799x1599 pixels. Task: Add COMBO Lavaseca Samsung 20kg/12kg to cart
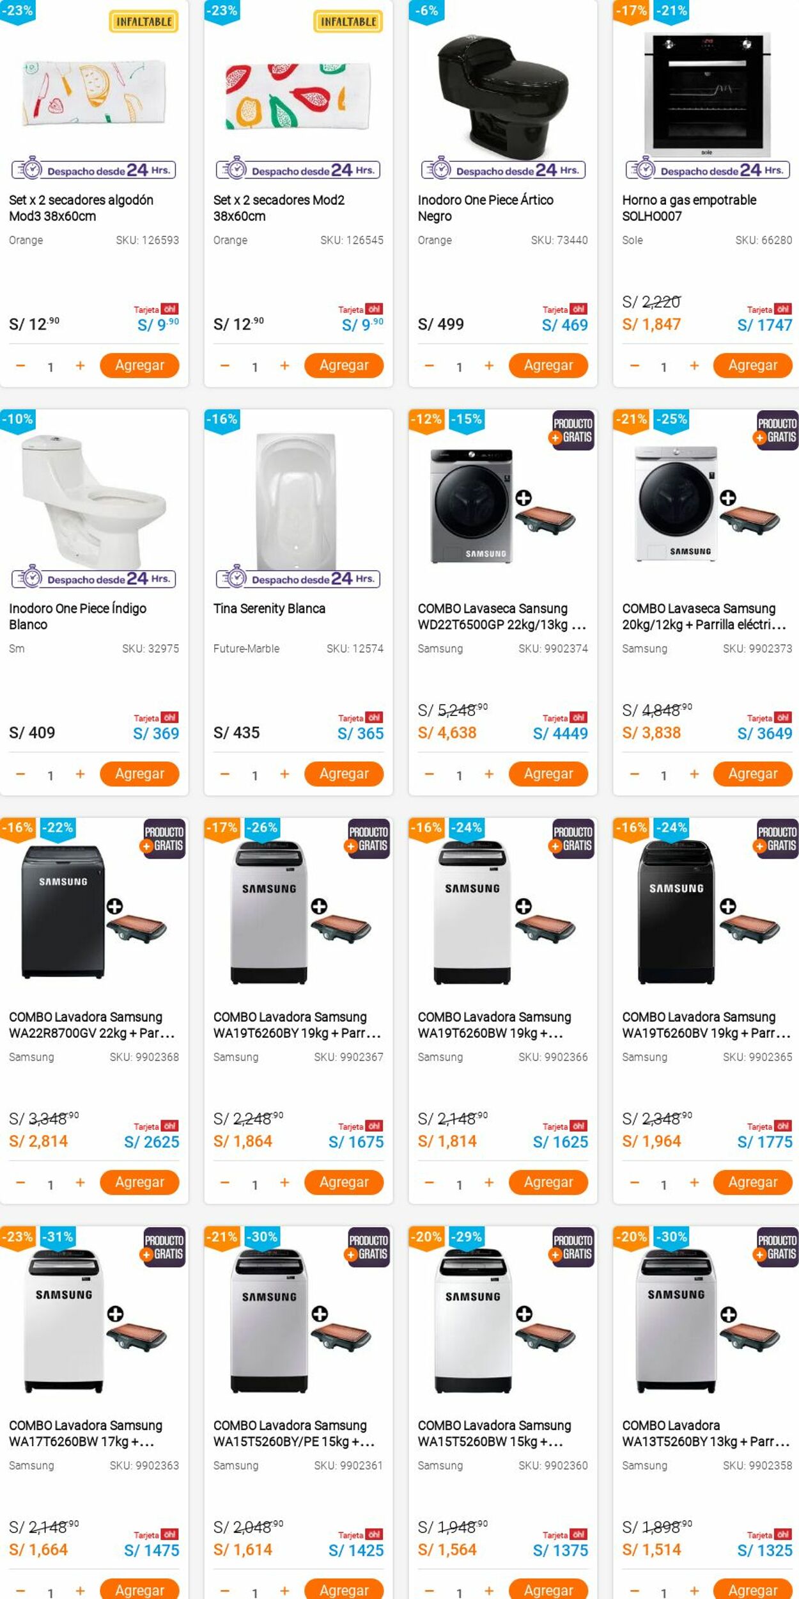tap(752, 774)
